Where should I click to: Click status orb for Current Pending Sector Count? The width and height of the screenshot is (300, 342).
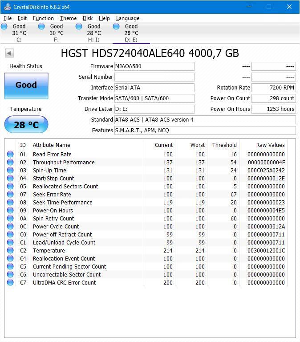point(10,266)
